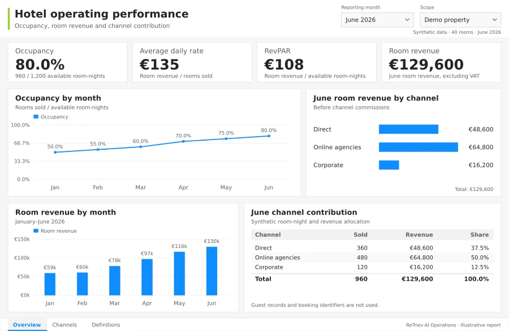Switch to the Overview tab

(27, 325)
